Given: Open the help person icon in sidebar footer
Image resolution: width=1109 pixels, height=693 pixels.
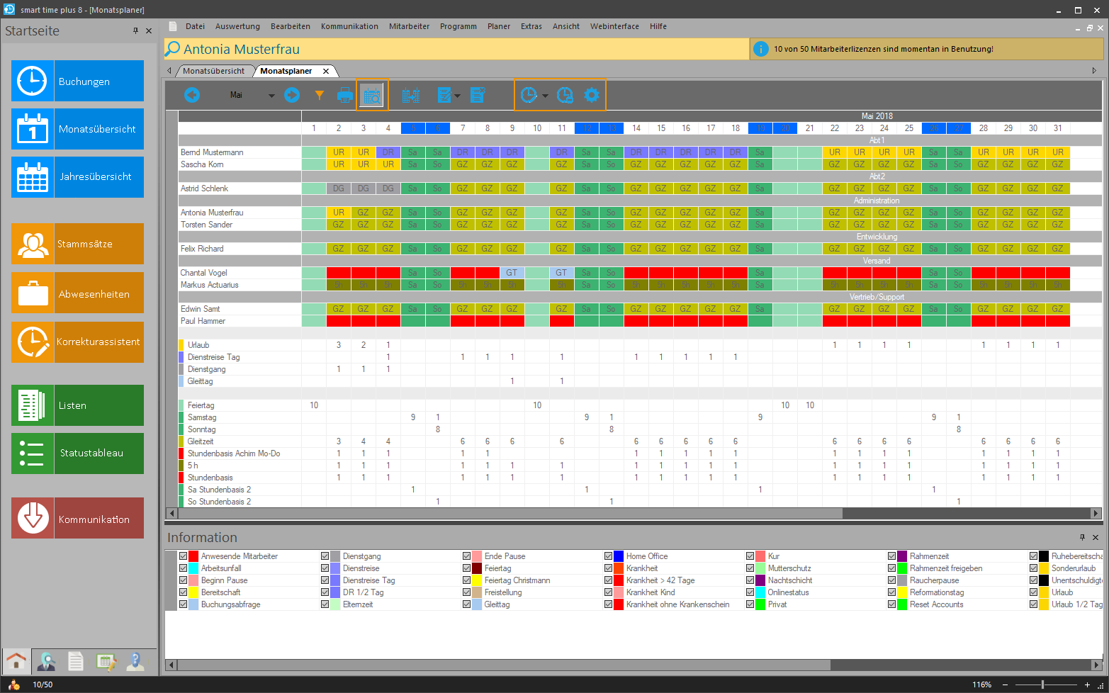Looking at the screenshot, I should click(135, 662).
